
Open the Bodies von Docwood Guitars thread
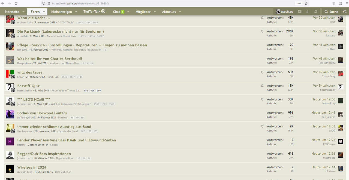(42, 113)
